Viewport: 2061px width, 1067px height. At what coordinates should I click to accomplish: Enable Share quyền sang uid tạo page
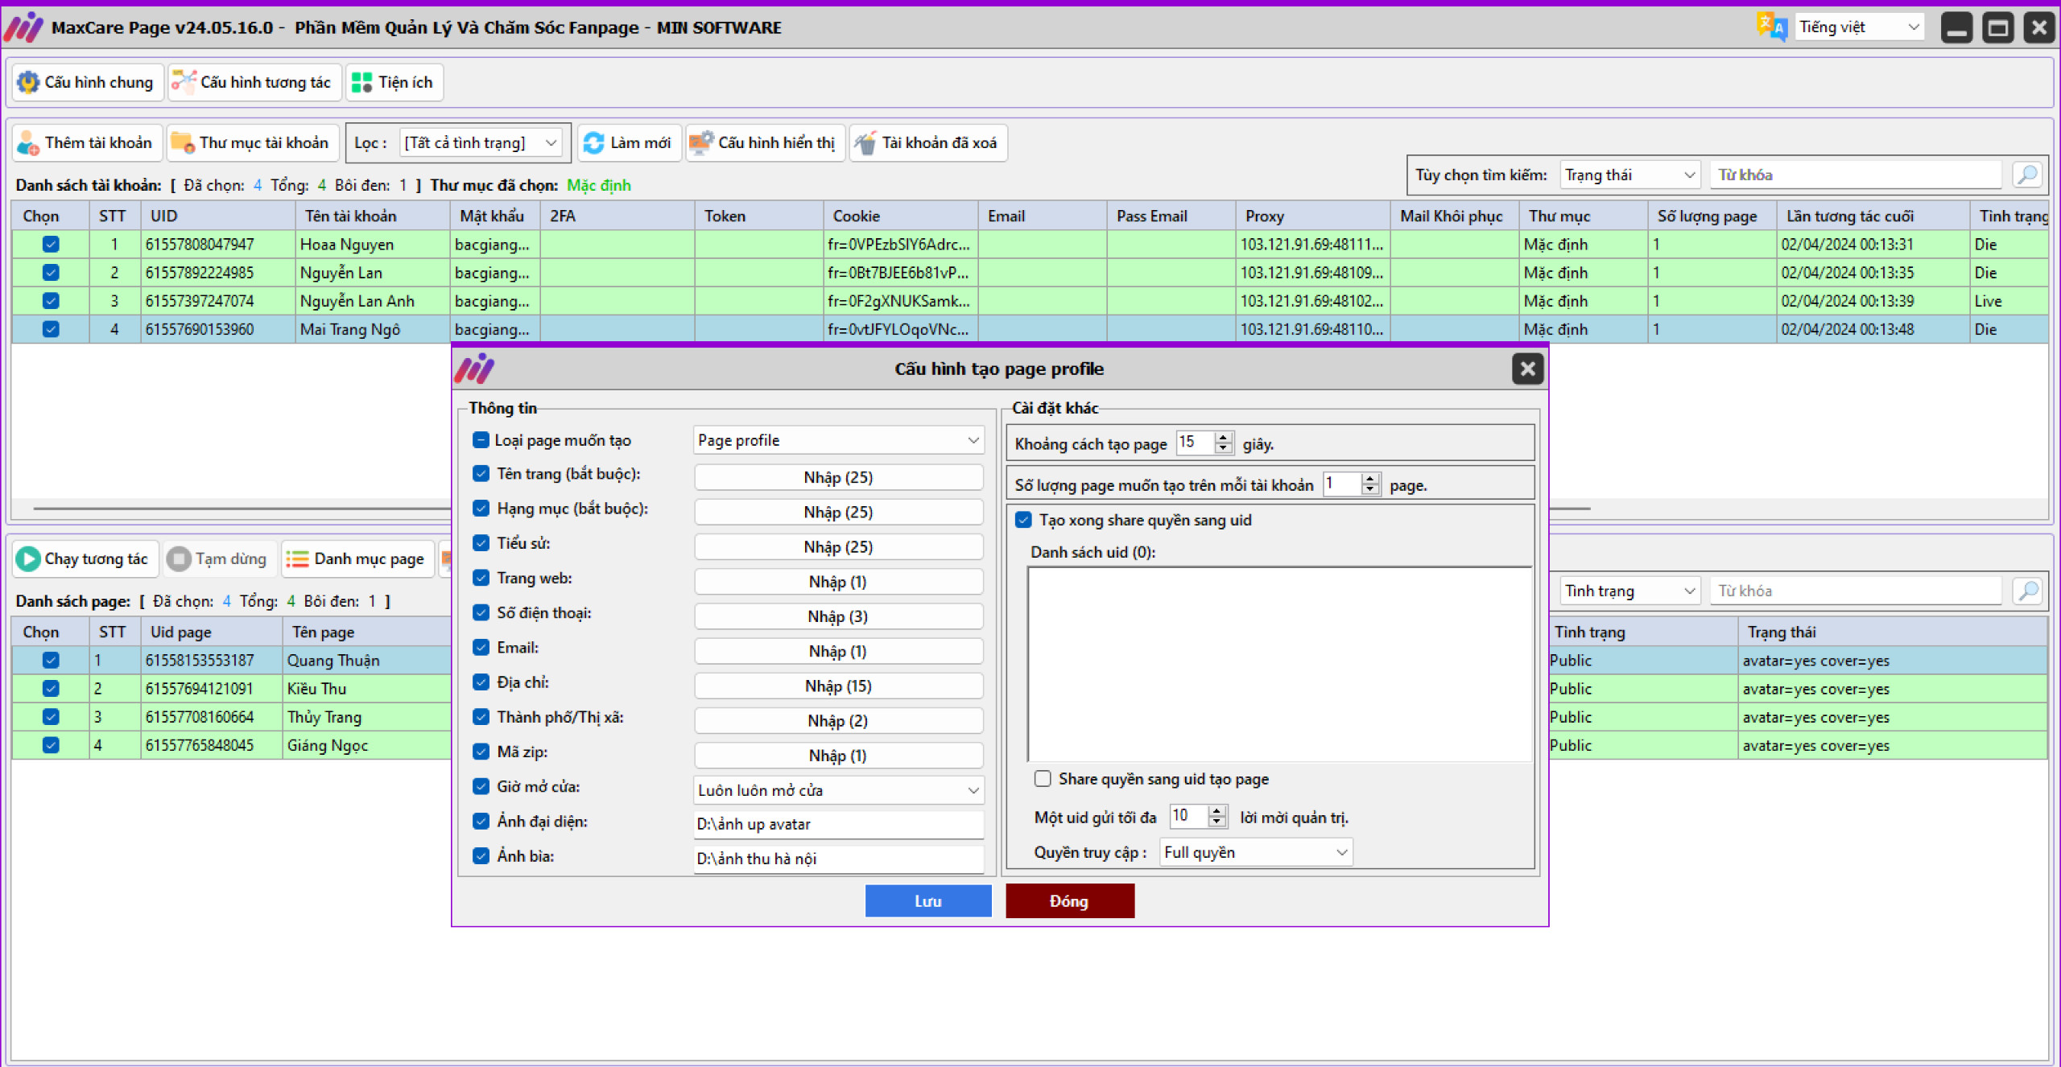1043,779
